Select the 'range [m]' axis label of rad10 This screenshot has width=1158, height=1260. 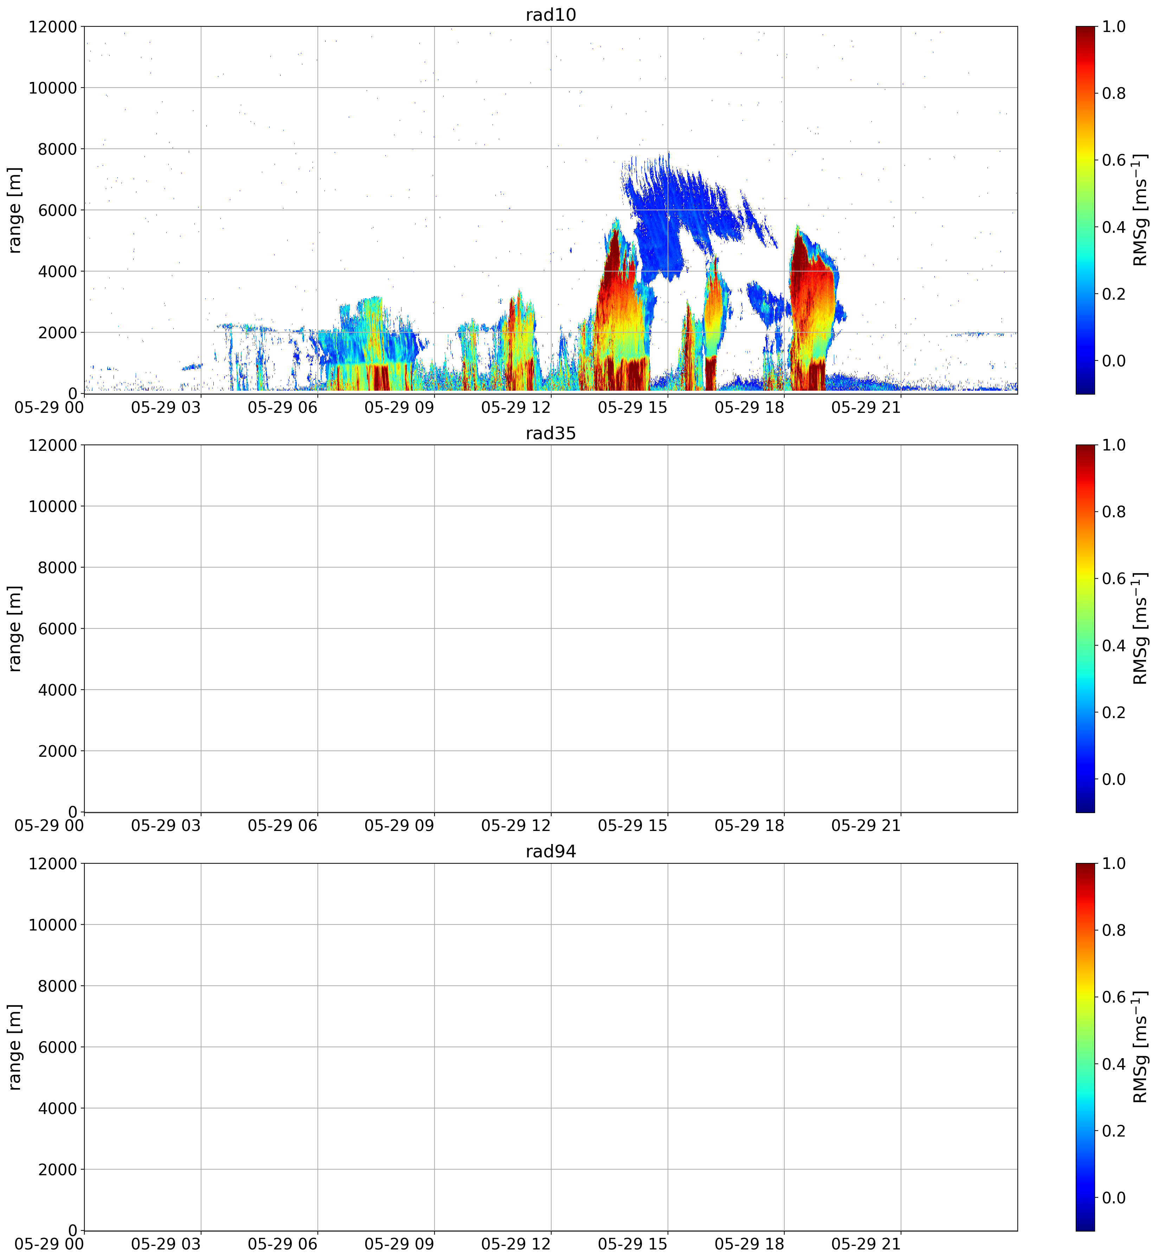[15, 210]
